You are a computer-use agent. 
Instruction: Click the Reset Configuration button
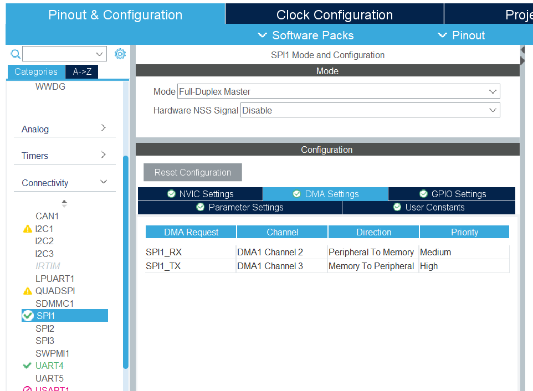click(x=193, y=172)
